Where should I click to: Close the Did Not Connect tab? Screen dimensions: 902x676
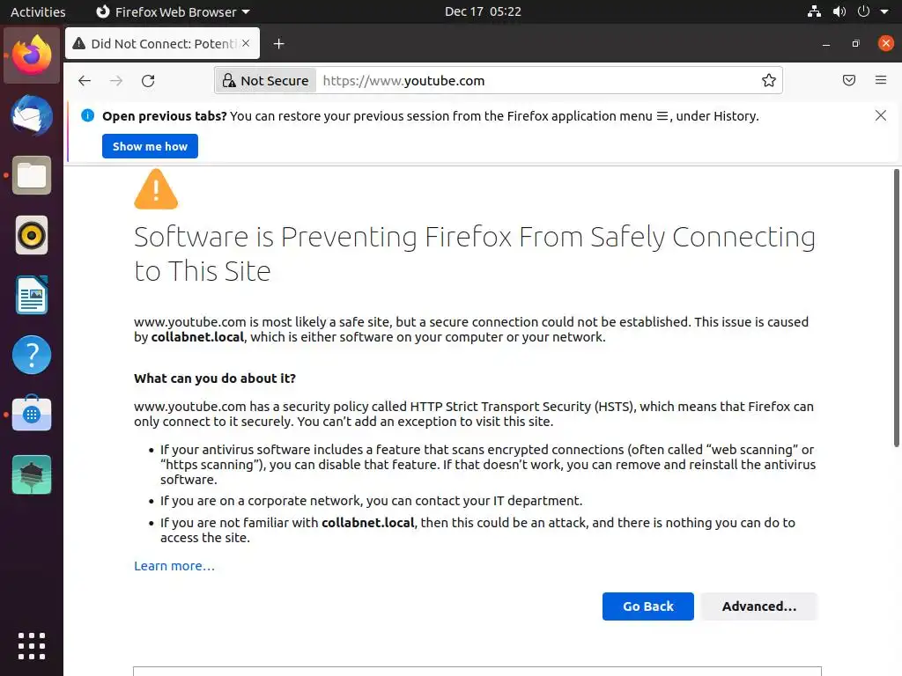tap(247, 44)
